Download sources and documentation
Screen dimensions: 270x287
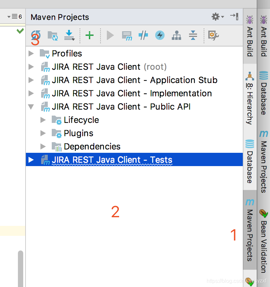click(69, 36)
